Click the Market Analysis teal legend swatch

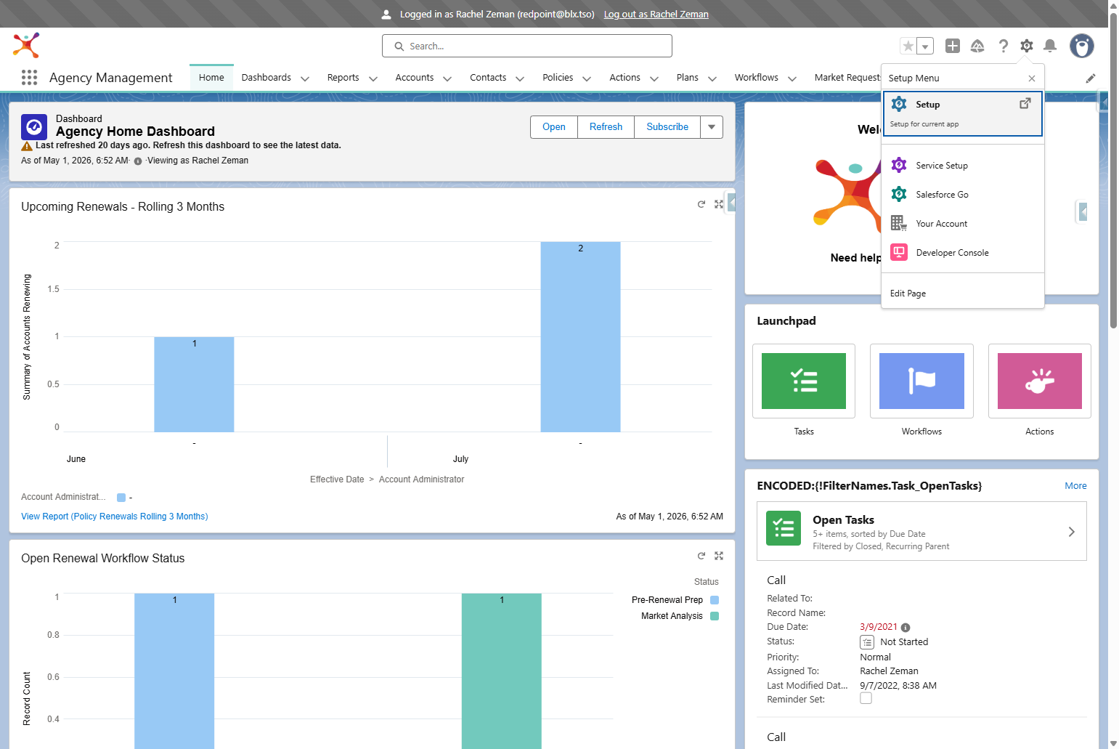[715, 616]
